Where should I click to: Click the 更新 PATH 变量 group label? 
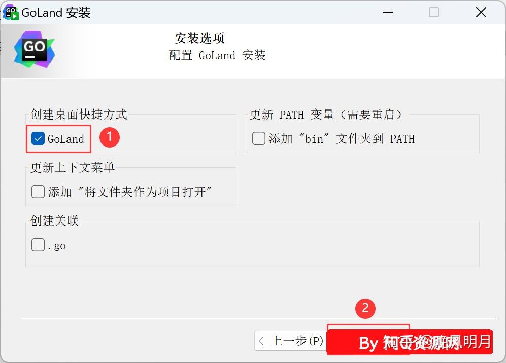click(326, 115)
